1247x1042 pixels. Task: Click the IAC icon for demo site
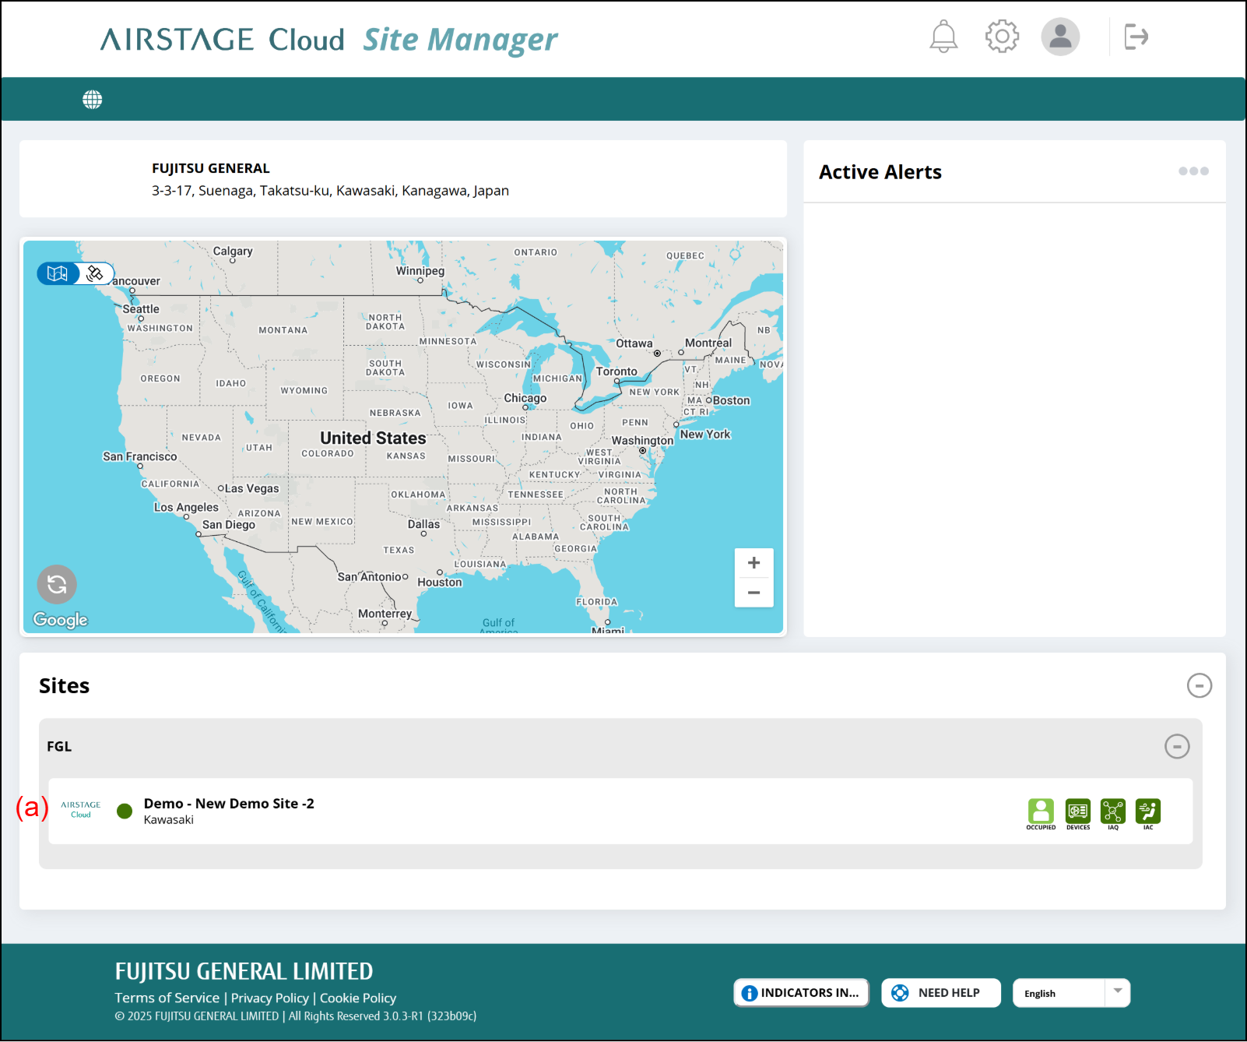point(1147,812)
